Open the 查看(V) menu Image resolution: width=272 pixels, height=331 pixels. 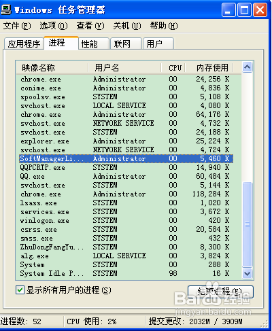pos(90,26)
